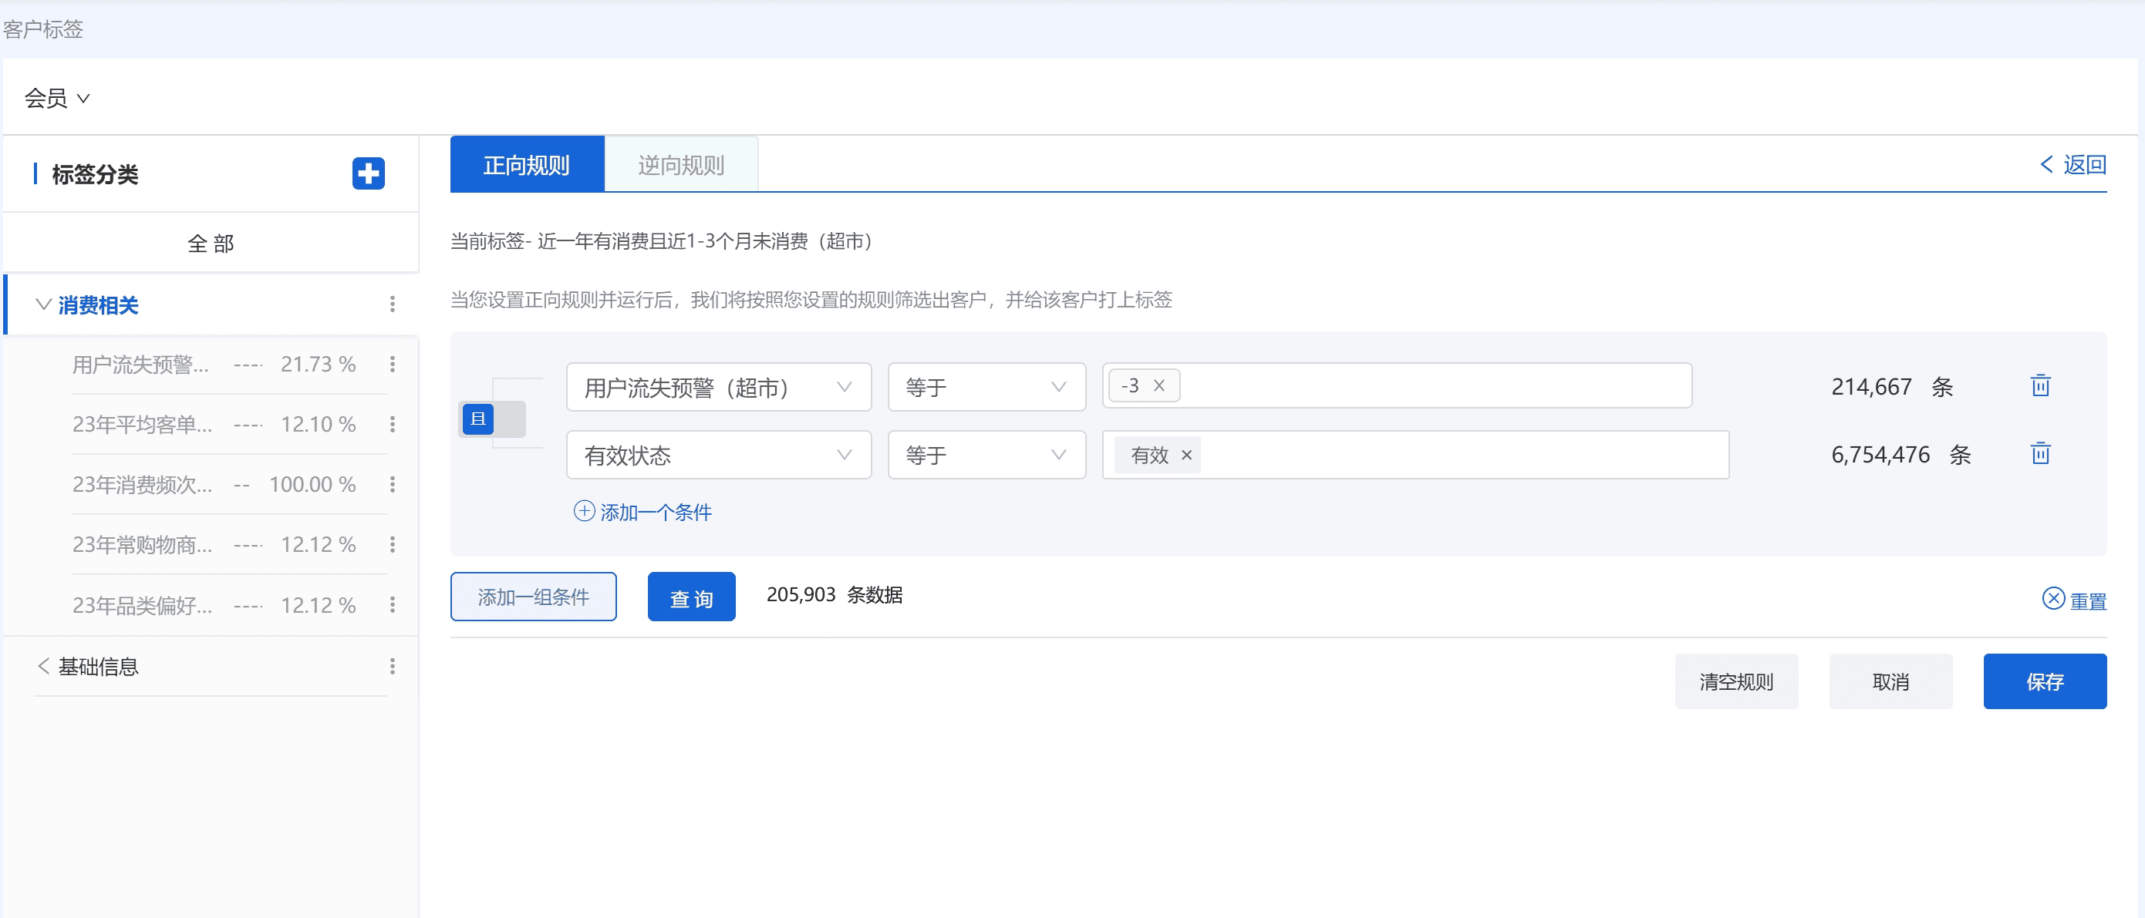
Task: Open the more menu for 23年常购物商 tag
Action: point(392,543)
